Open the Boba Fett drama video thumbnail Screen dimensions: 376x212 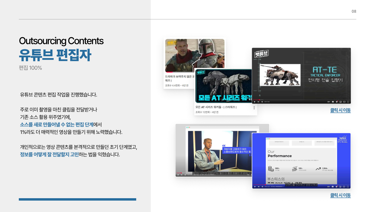(x=195, y=56)
